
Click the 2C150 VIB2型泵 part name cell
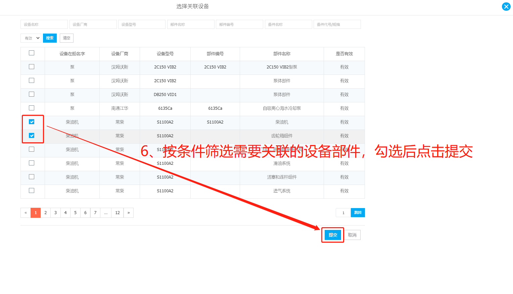pyautogui.click(x=282, y=67)
